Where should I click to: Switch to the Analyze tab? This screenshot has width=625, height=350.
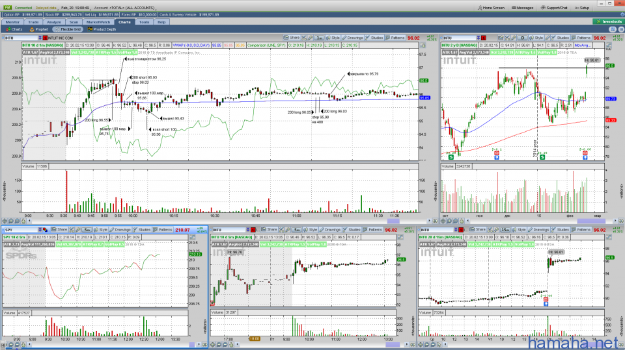[x=54, y=22]
